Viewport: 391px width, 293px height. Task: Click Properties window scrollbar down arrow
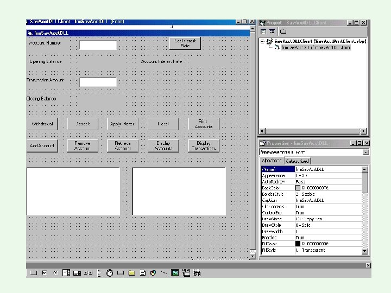click(364, 251)
